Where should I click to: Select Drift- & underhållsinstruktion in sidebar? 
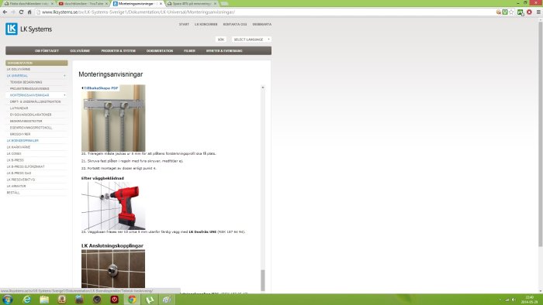point(36,102)
